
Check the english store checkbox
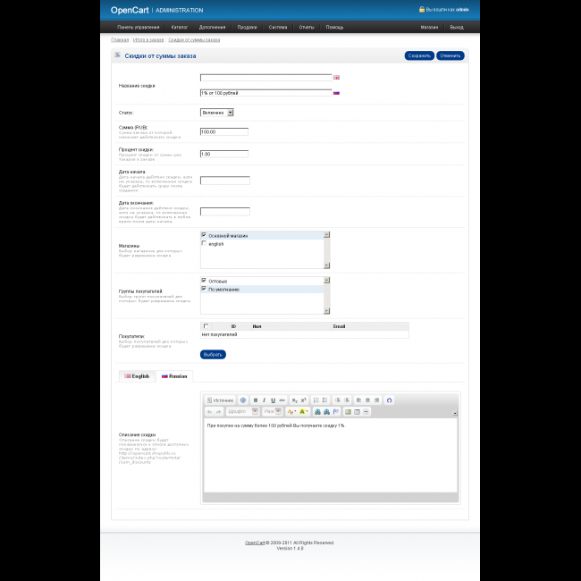pyautogui.click(x=204, y=243)
